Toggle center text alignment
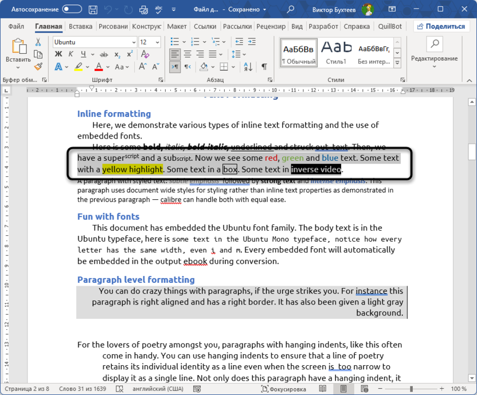 [x=187, y=54]
